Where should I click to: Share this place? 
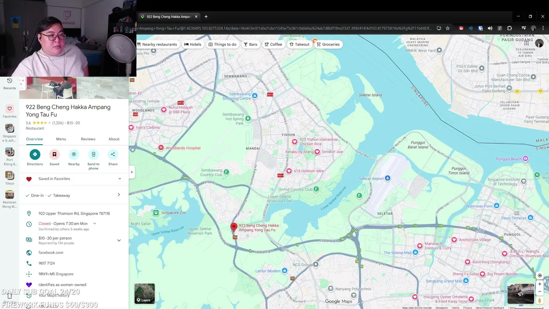pos(113,154)
